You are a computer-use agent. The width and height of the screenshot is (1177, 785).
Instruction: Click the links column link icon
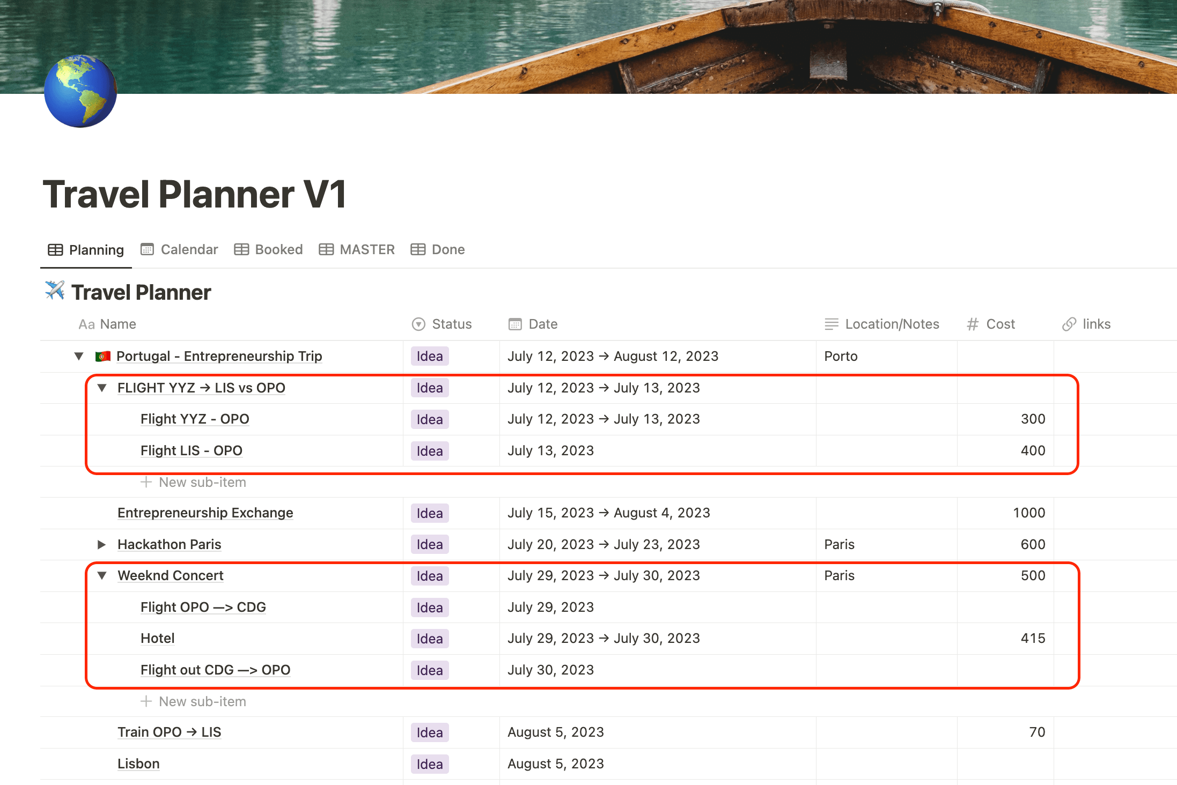[x=1069, y=324]
